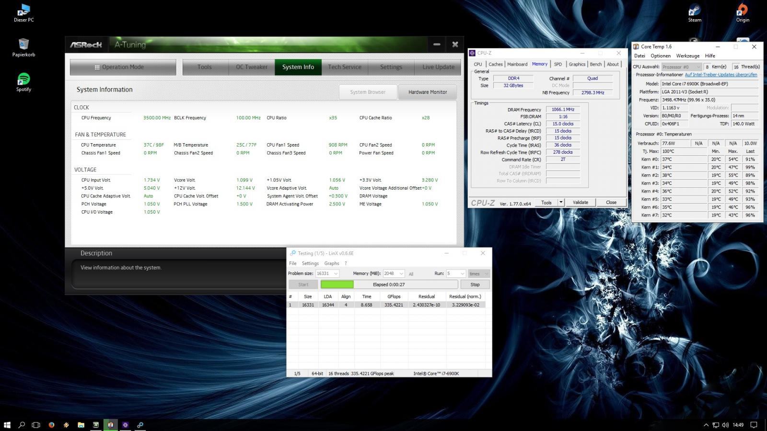Select the Memory tab in CPU-Z

coord(539,64)
